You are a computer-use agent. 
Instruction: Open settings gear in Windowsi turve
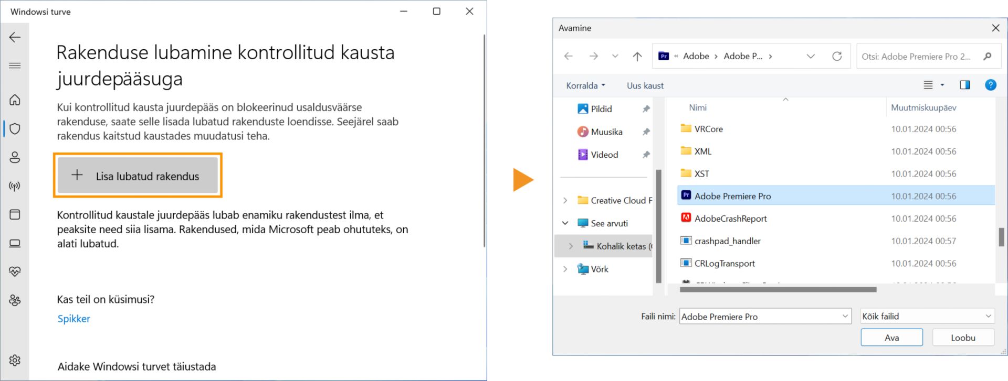coord(15,360)
